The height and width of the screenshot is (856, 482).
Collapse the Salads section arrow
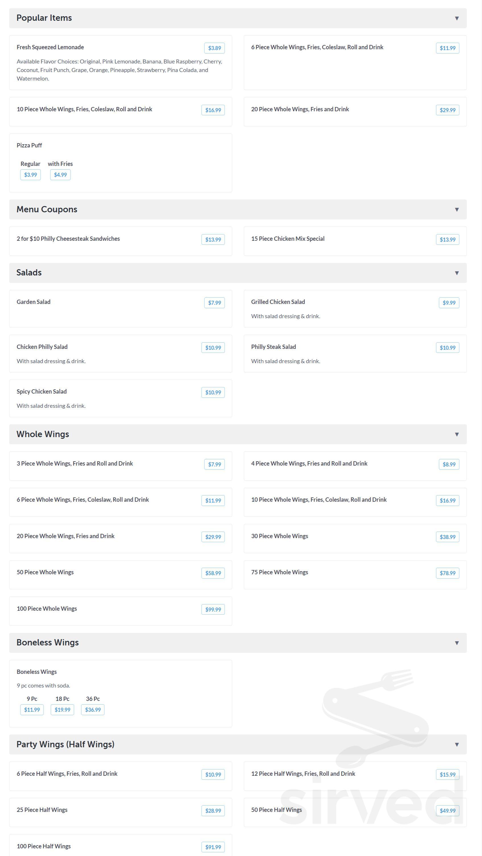(457, 273)
